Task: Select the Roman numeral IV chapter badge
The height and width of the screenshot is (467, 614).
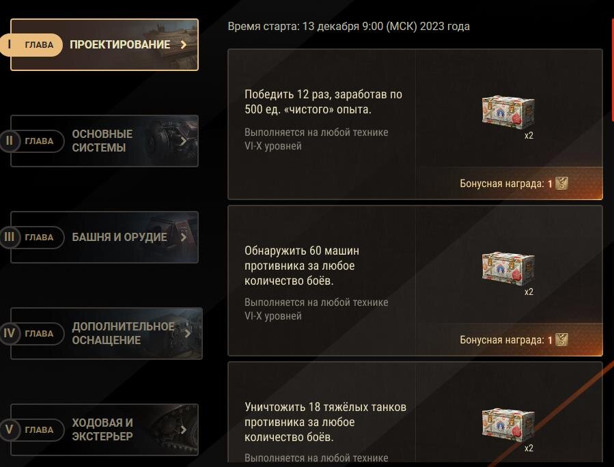Action: click(x=10, y=333)
